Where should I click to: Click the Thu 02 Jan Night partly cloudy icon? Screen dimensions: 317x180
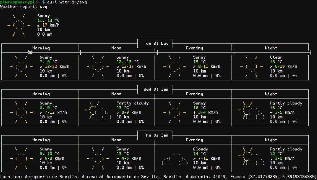pyautogui.click(x=250, y=158)
